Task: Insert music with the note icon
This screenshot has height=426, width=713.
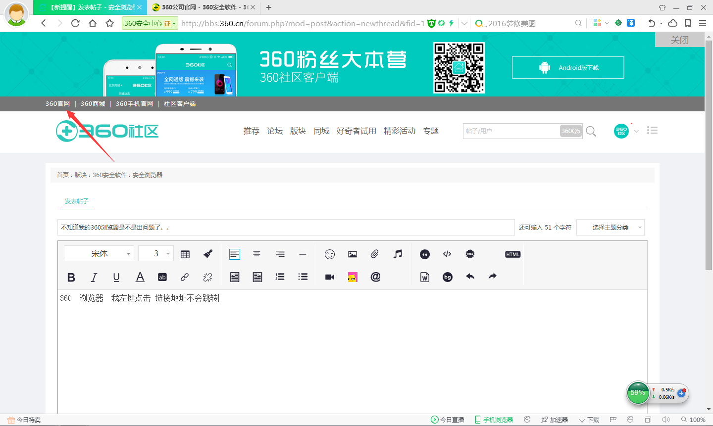Action: 398,254
